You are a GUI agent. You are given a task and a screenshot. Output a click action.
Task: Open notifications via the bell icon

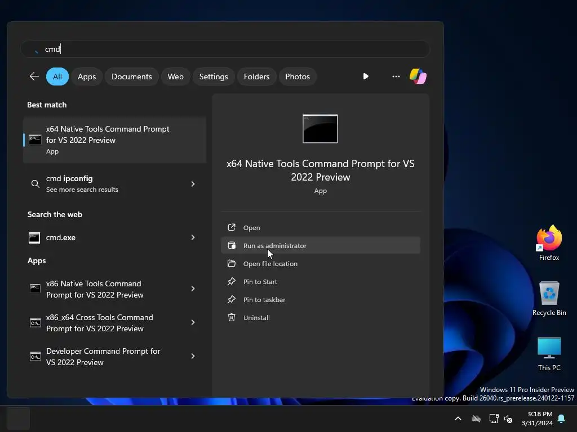(562, 418)
